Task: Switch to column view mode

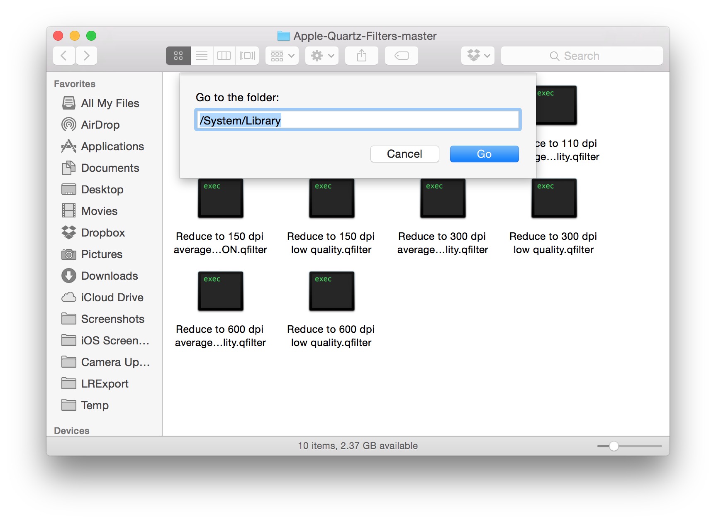Action: tap(224, 56)
